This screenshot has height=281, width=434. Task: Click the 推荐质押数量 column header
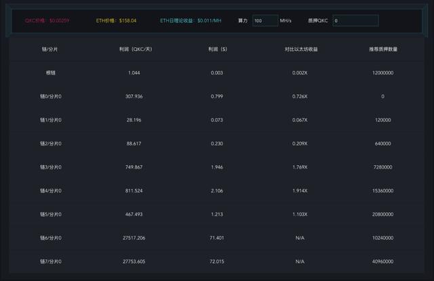(x=383, y=49)
